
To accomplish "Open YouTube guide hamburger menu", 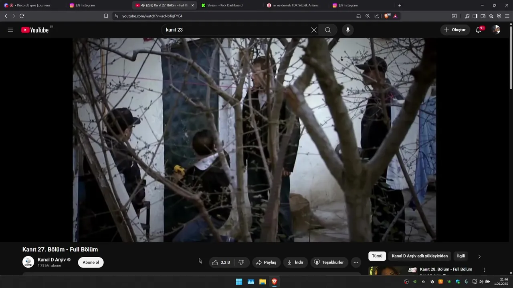I will pos(10,30).
